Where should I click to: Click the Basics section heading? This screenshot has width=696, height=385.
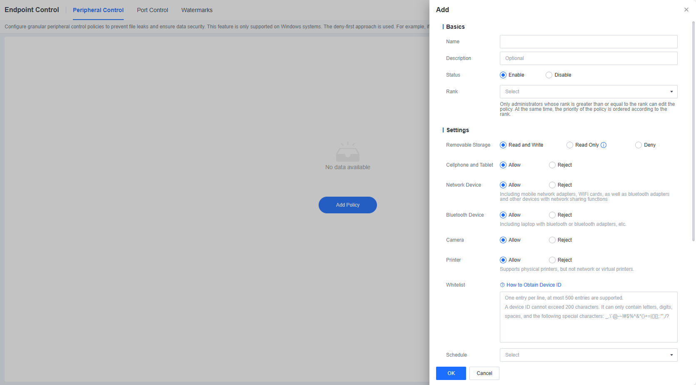pos(455,27)
